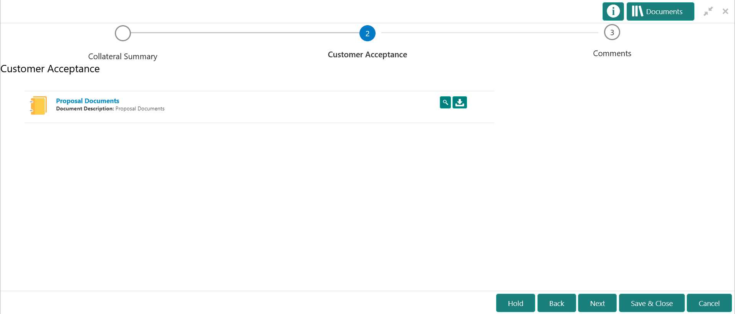This screenshot has height=314, width=735.
Task: Click the yellow document thumbnail icon
Action: coord(38,105)
